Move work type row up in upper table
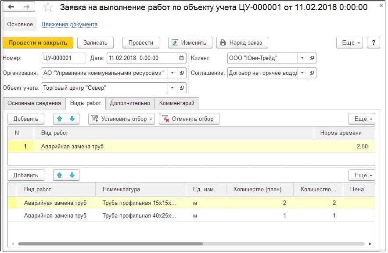388x253 pixels. 60,119
